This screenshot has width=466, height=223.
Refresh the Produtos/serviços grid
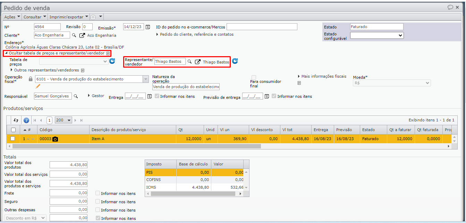(x=16, y=120)
